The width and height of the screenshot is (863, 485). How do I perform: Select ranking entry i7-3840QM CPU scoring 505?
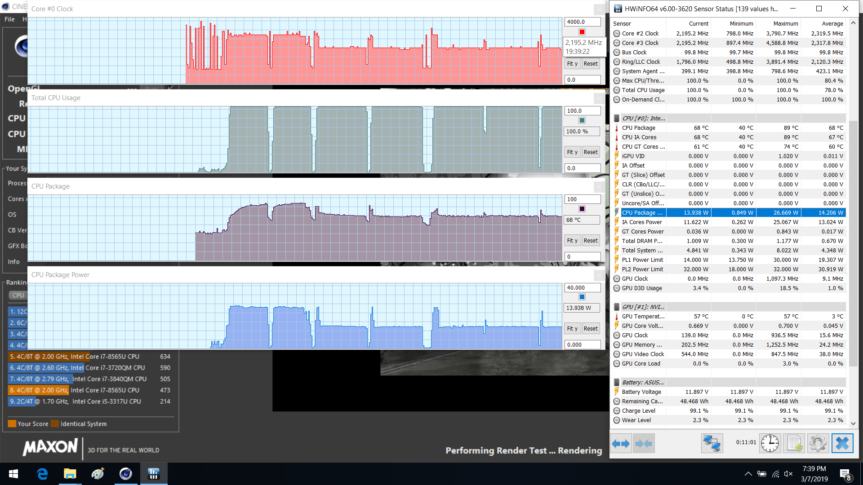pos(90,379)
